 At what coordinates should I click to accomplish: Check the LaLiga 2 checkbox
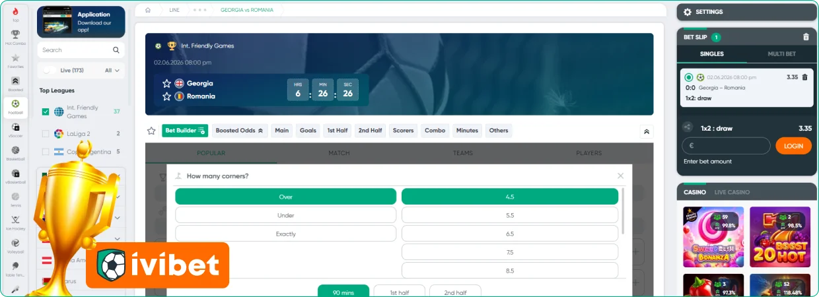(46, 133)
